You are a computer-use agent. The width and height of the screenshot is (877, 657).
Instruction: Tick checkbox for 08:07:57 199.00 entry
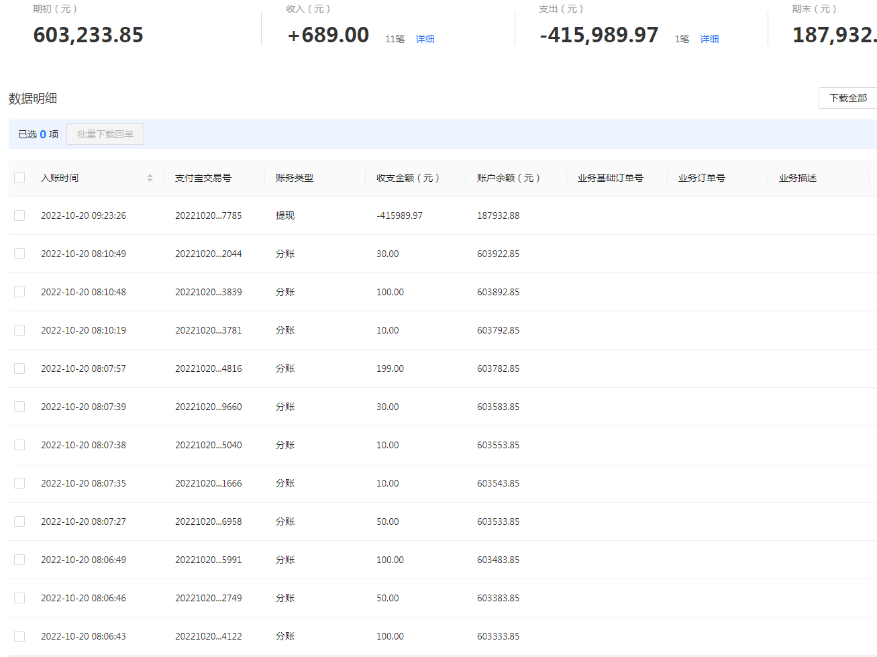pyautogui.click(x=19, y=368)
